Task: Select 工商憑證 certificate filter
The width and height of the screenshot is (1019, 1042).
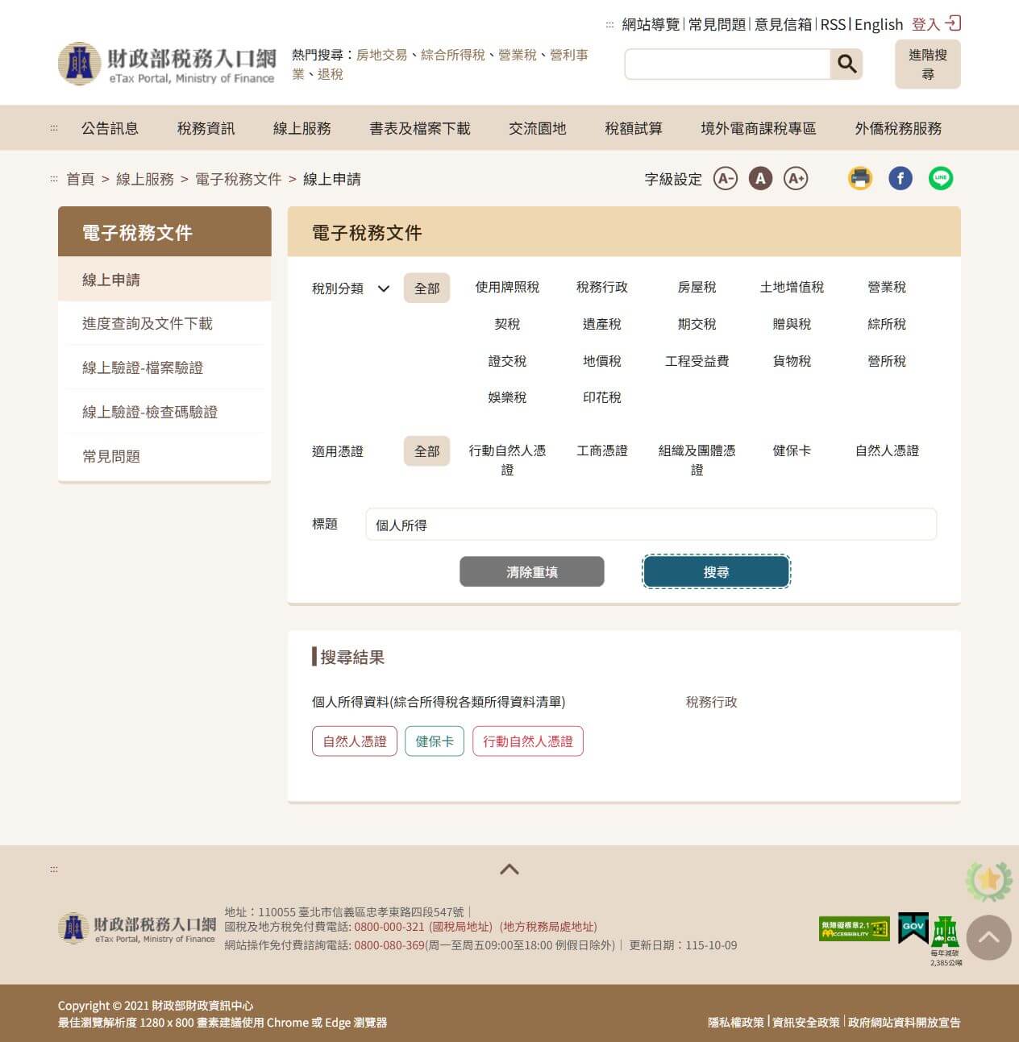Action: tap(602, 450)
